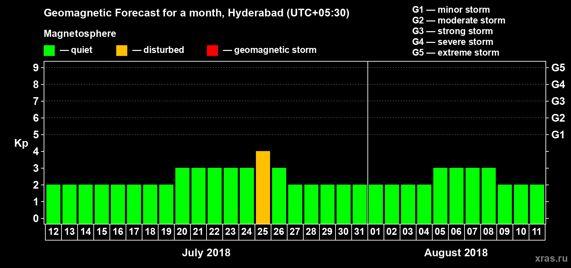Click the 'G2 — moderate storm' legend text

click(x=459, y=20)
